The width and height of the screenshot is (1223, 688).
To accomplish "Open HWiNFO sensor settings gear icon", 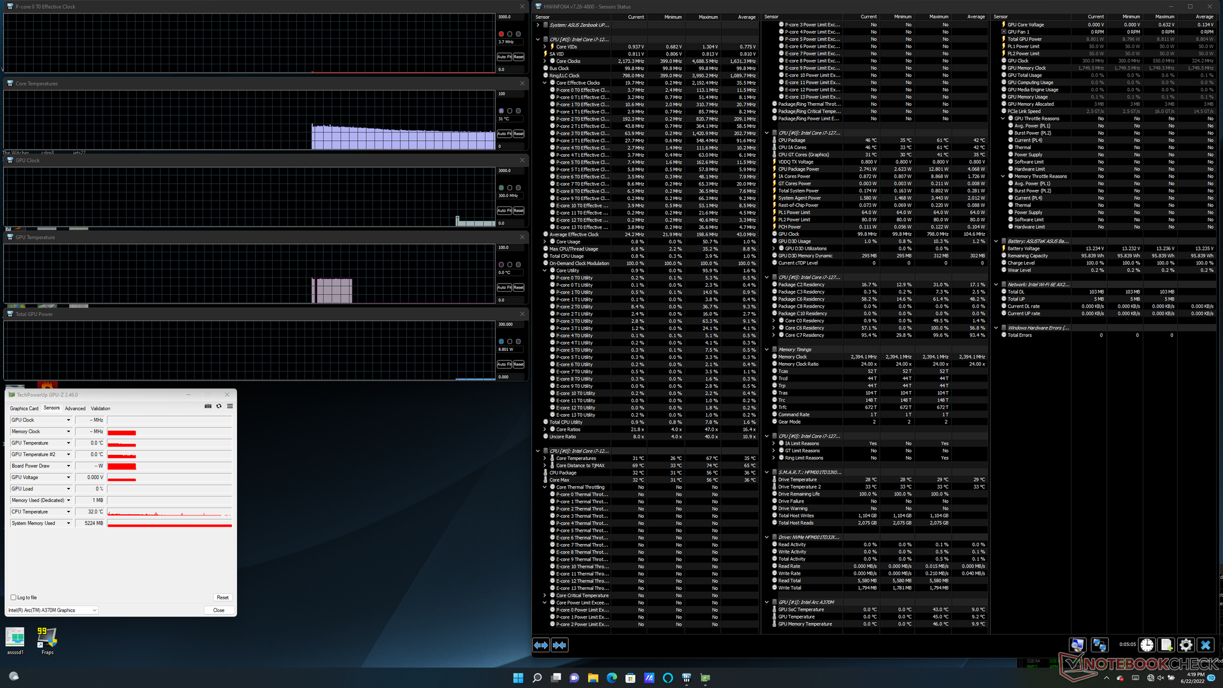I will (x=1185, y=645).
